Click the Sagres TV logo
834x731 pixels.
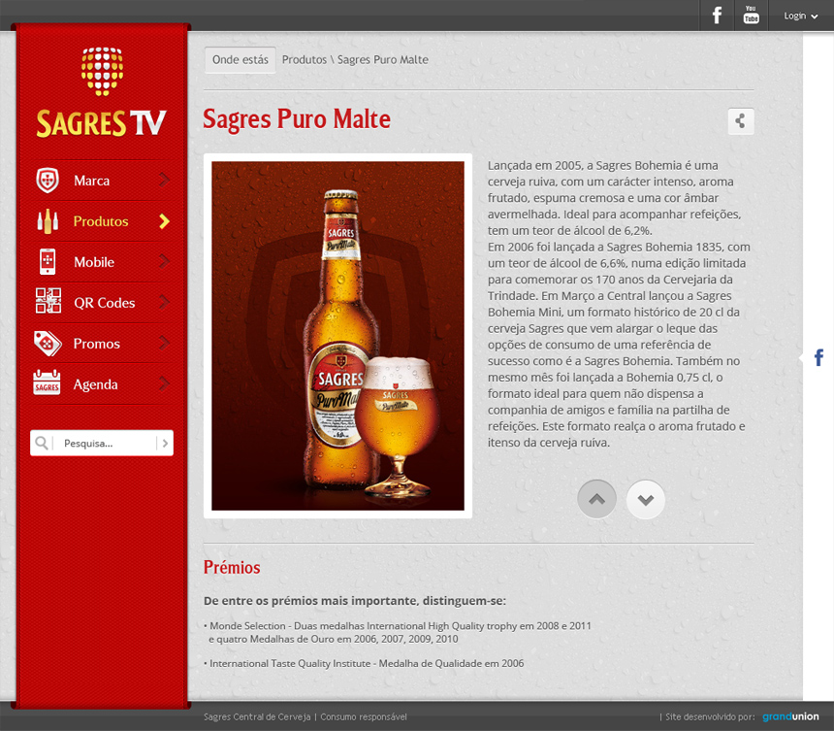pyautogui.click(x=102, y=92)
